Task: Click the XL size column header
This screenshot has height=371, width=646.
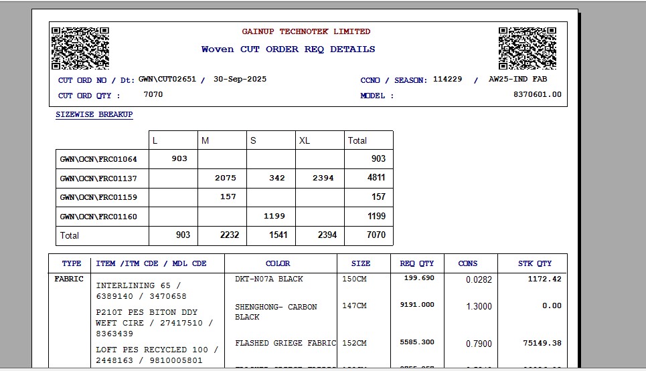Action: pos(305,140)
